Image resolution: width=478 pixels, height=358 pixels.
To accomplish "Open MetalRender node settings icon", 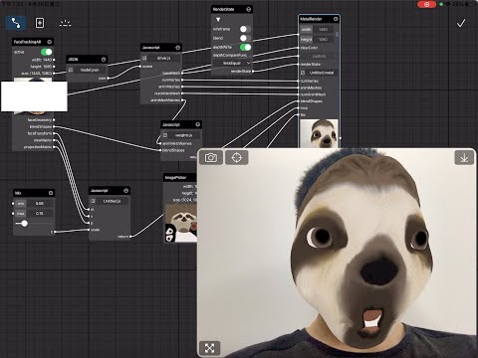I will (336, 19).
